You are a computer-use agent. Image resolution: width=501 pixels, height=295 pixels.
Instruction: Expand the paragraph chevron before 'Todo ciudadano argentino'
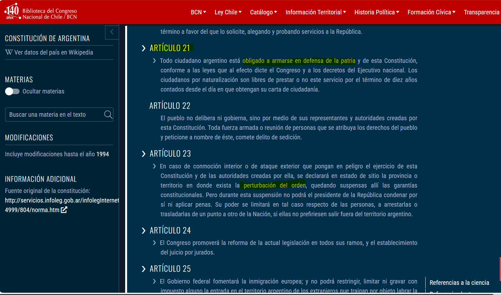(x=155, y=61)
